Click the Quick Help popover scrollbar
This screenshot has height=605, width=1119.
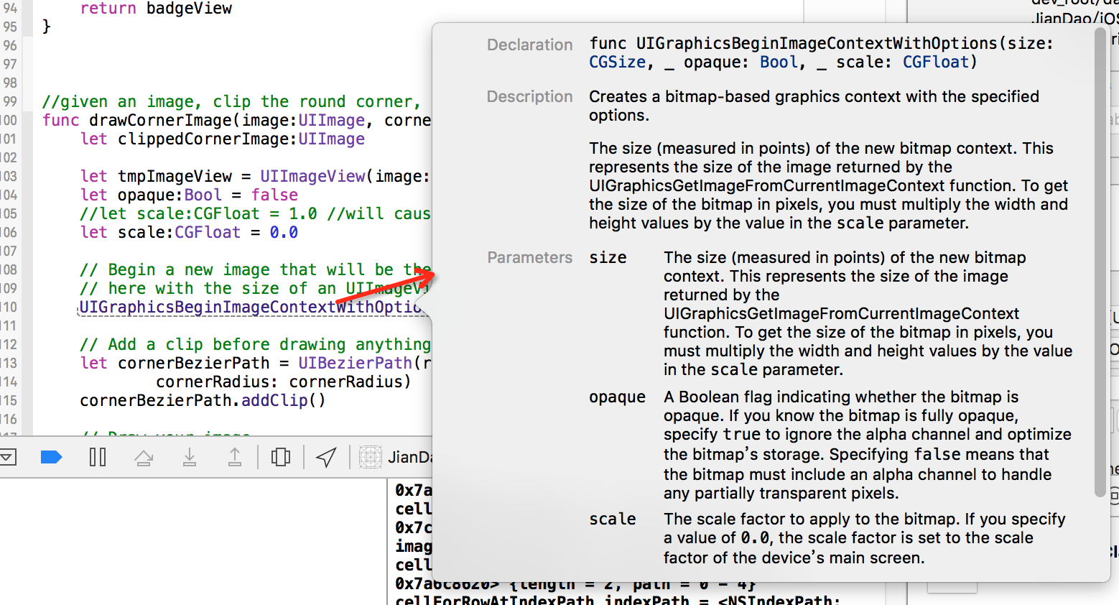tap(1100, 262)
